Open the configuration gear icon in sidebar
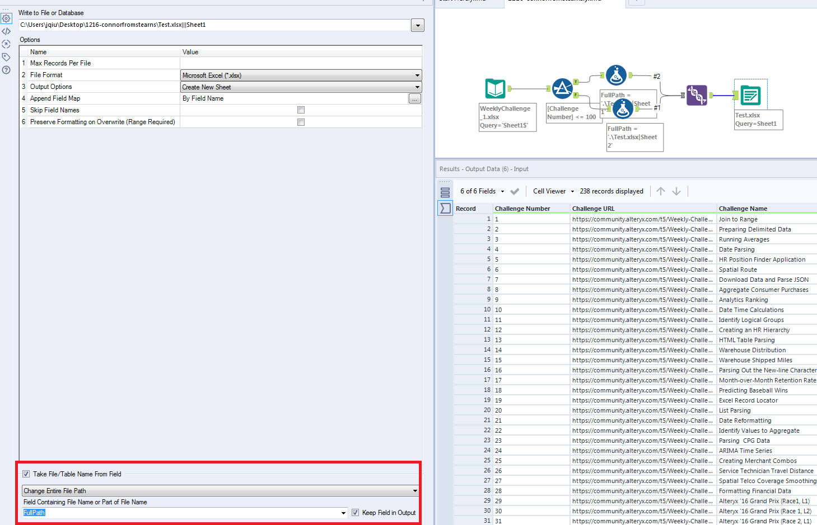The width and height of the screenshot is (817, 525). 6,18
